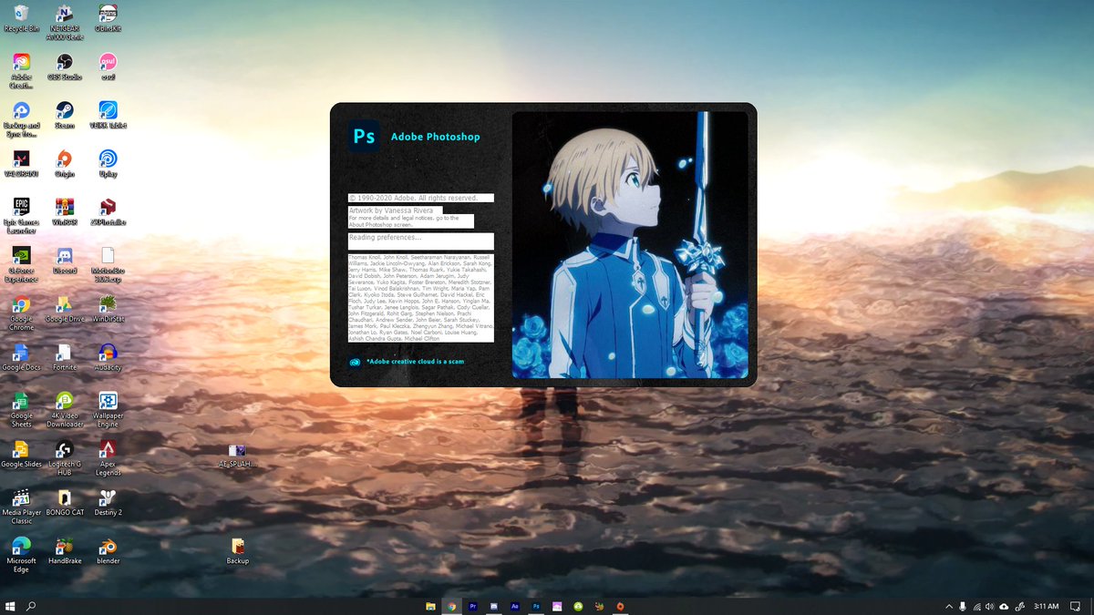Switch to After Effects in the taskbar
Viewport: 1094px width, 615px height.
point(515,606)
